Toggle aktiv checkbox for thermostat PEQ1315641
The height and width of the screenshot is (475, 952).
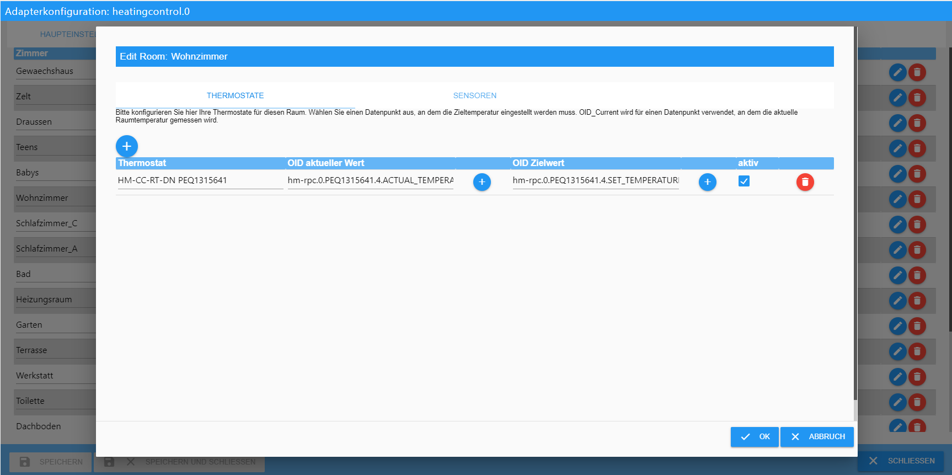(x=744, y=181)
